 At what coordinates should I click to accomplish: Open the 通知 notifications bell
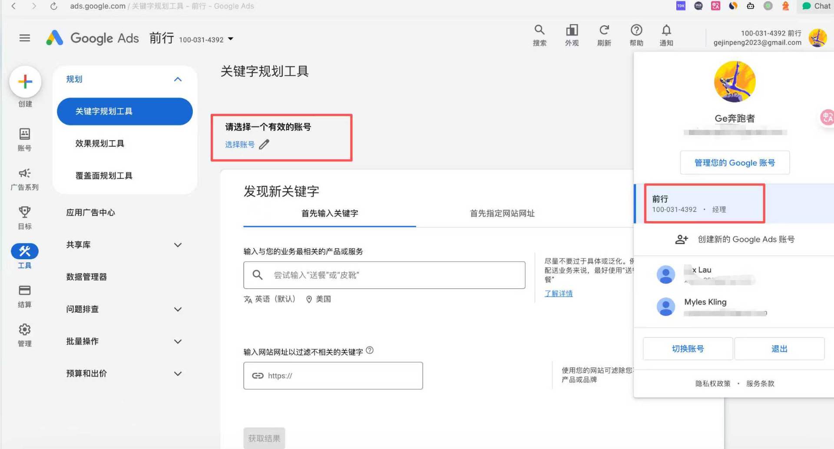click(x=666, y=30)
